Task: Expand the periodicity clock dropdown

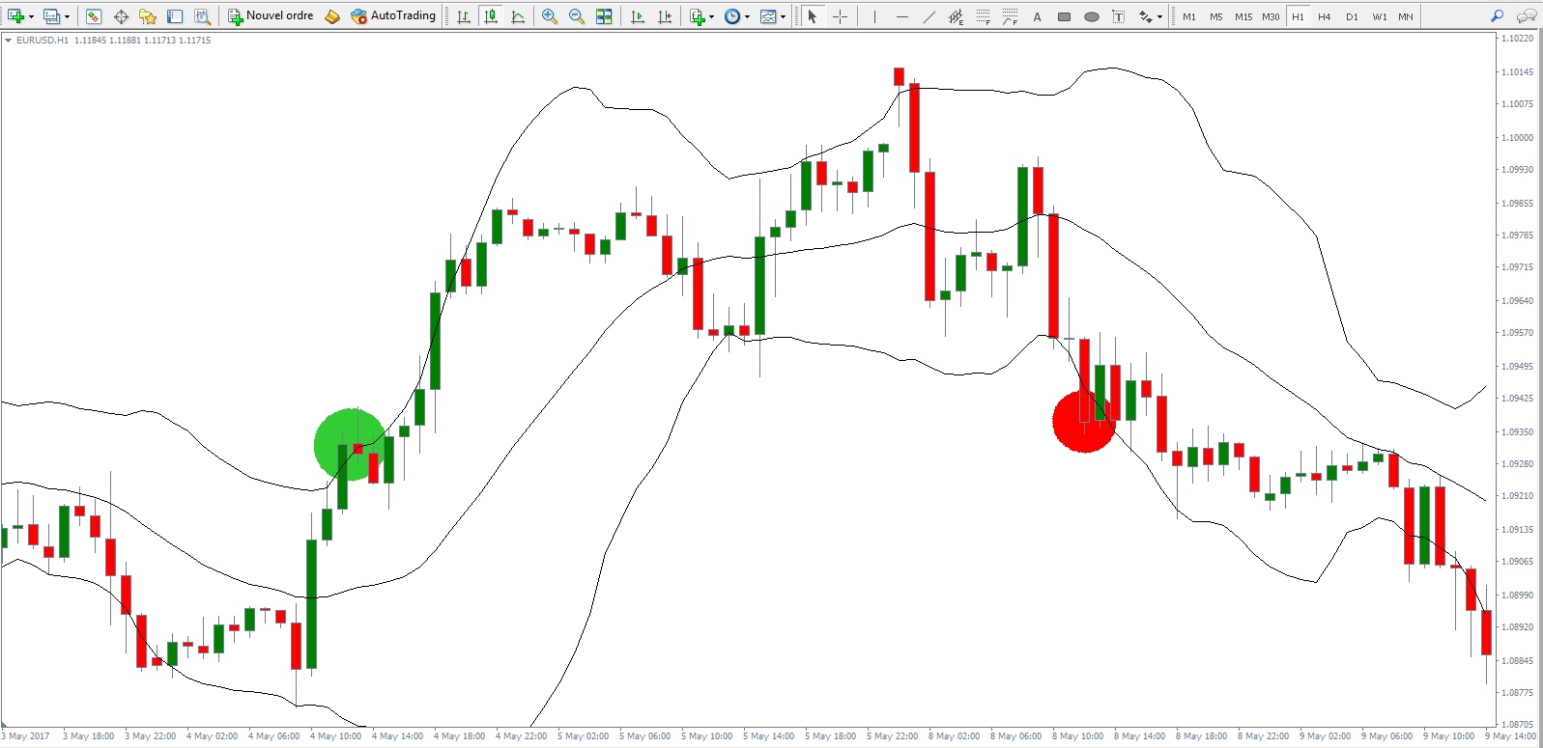Action: pyautogui.click(x=747, y=16)
